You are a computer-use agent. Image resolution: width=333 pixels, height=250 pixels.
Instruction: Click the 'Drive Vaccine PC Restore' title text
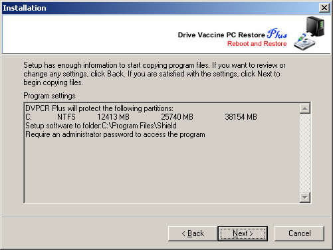(x=221, y=35)
